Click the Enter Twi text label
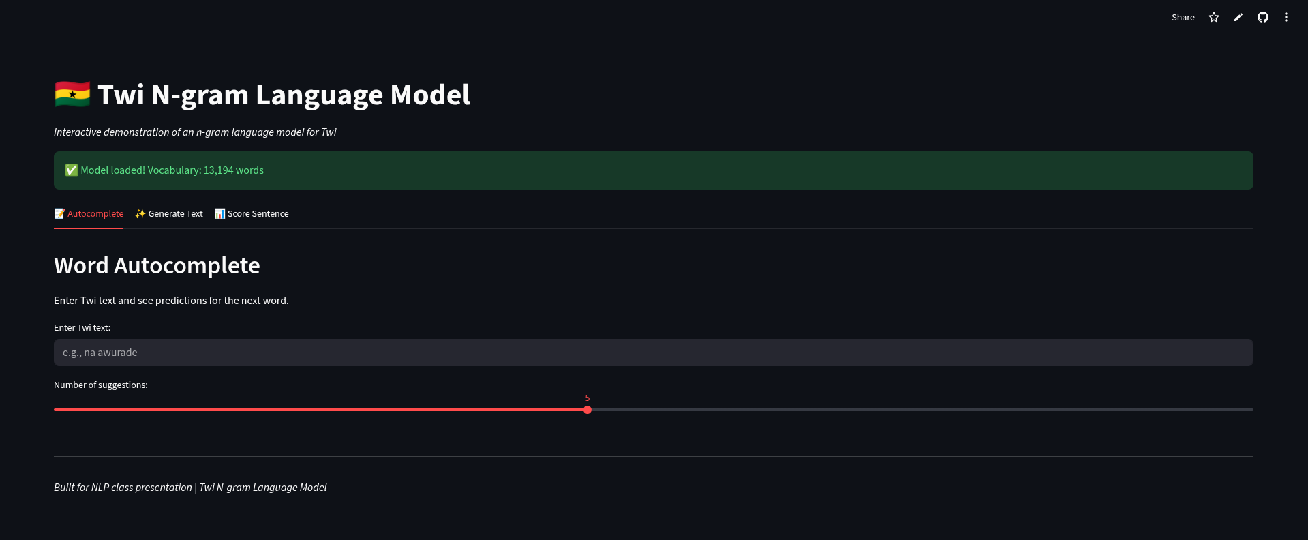The image size is (1308, 540). pyautogui.click(x=82, y=327)
